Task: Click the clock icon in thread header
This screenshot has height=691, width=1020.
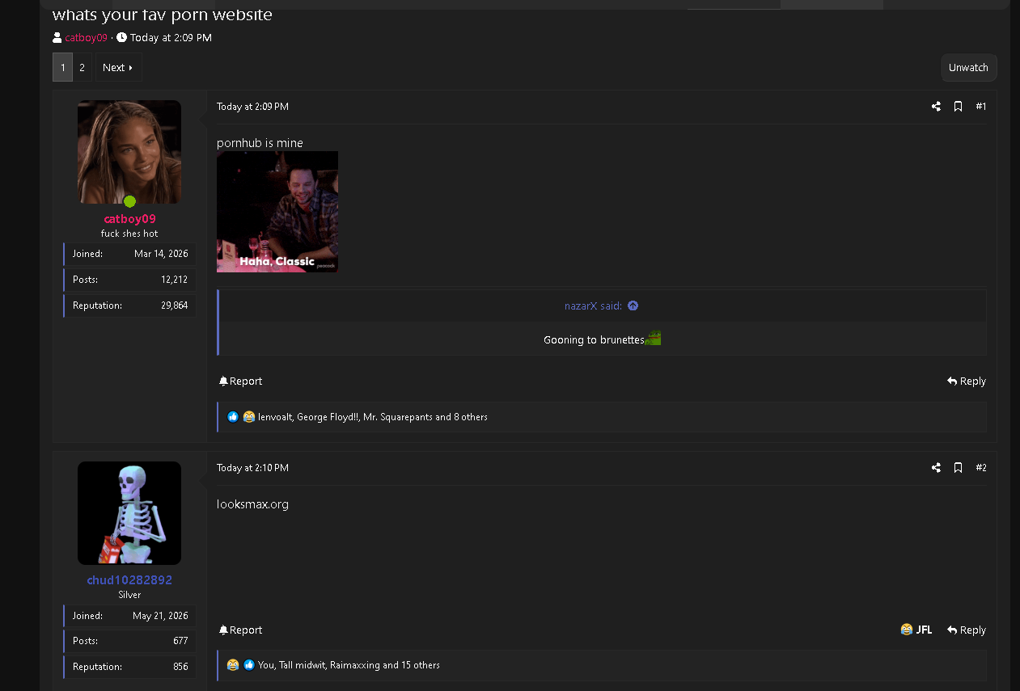Action: point(121,38)
